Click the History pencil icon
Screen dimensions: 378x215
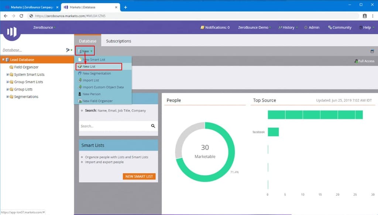(x=280, y=27)
